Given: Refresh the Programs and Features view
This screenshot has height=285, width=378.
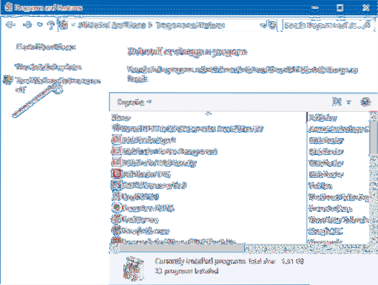Looking at the screenshot, I should coord(272,25).
